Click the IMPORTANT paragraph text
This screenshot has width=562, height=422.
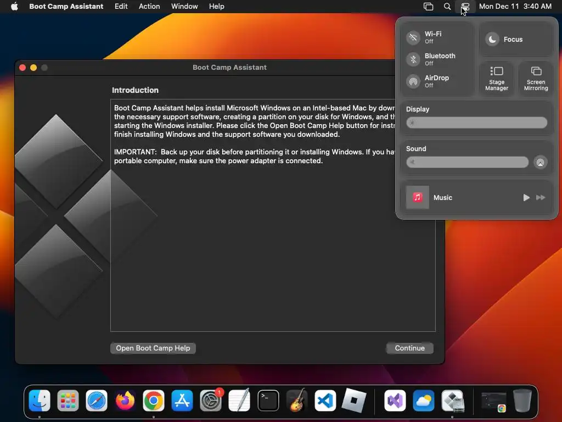click(255, 156)
